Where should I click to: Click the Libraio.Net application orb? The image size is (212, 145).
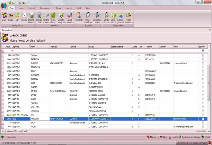click(4, 5)
